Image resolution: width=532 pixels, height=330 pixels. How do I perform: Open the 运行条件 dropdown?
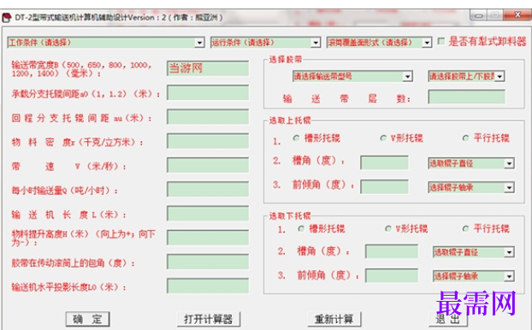265,43
